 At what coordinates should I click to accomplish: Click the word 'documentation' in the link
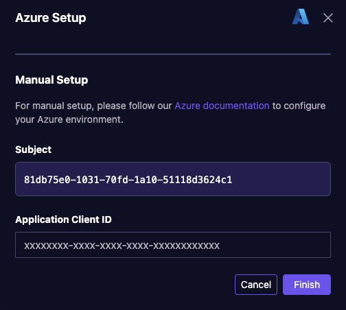click(236, 106)
